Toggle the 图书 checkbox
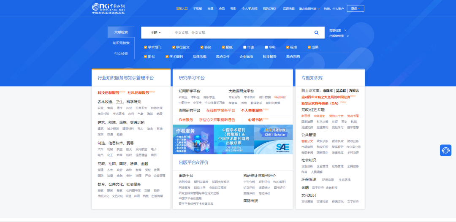This screenshot has width=456, height=222. pos(145,57)
